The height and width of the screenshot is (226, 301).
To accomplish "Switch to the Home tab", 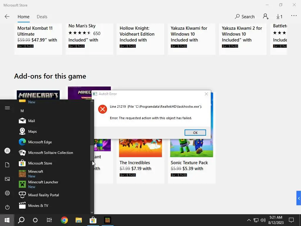I will (24, 17).
